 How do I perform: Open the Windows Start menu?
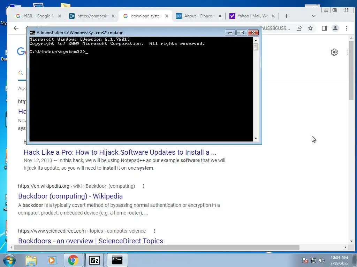click(9, 260)
